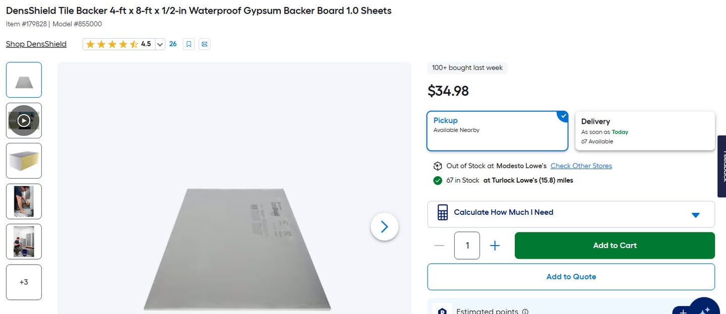Click the estimated points info icon
726x314 pixels.
525,311
